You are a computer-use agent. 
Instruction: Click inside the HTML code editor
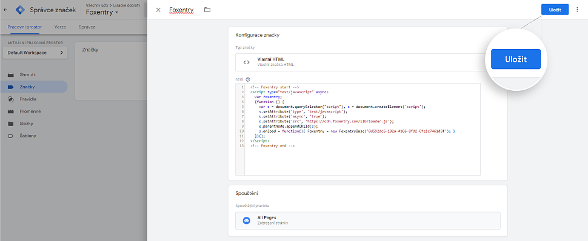click(x=362, y=129)
